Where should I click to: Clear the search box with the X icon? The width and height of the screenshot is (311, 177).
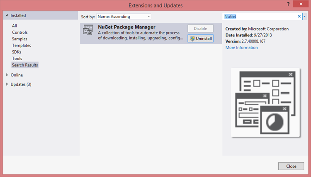point(299,17)
